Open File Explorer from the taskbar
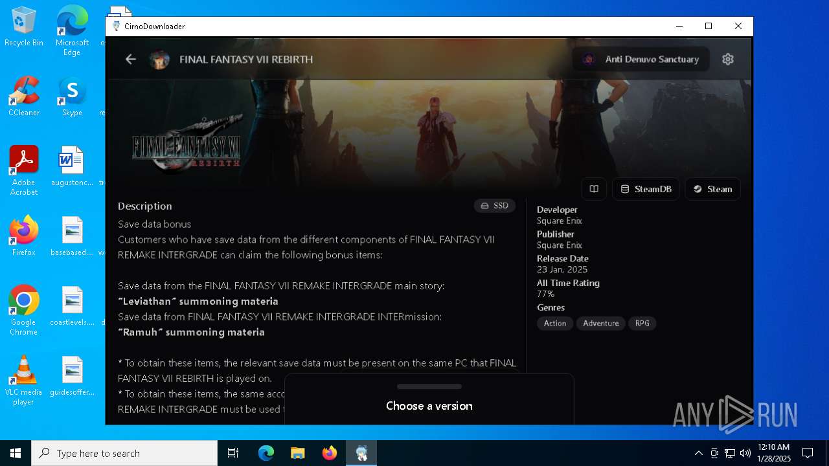 coord(297,453)
